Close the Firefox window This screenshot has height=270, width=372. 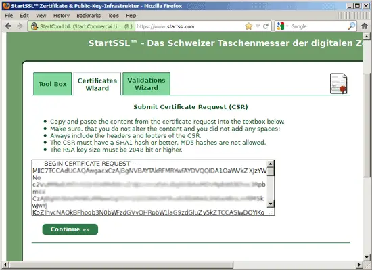click(x=366, y=6)
